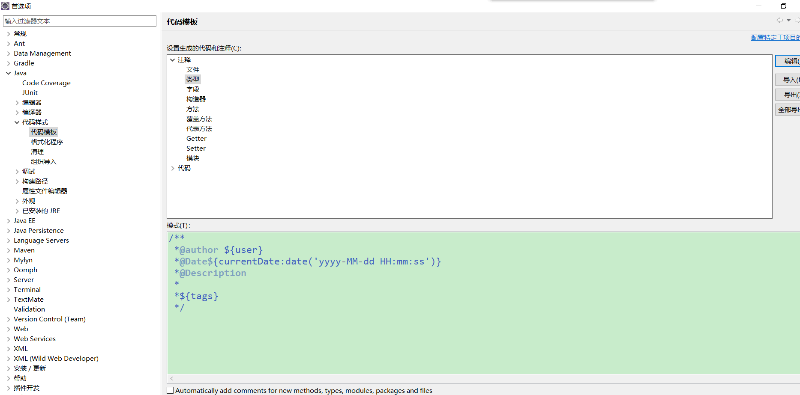Image resolution: width=800 pixels, height=395 pixels.
Task: Select the 模块 comment template
Action: 193,158
